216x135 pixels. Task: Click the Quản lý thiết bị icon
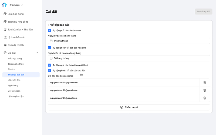(x=5, y=45)
